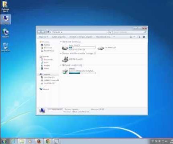Viewport: 173px width, 144px height.
Task: Click the change view icon
Action: (x=131, y=37)
